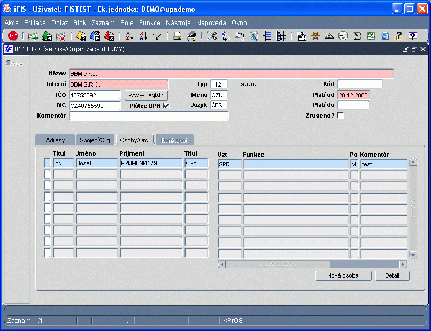
Task: Click the www registr button
Action: [x=146, y=95]
